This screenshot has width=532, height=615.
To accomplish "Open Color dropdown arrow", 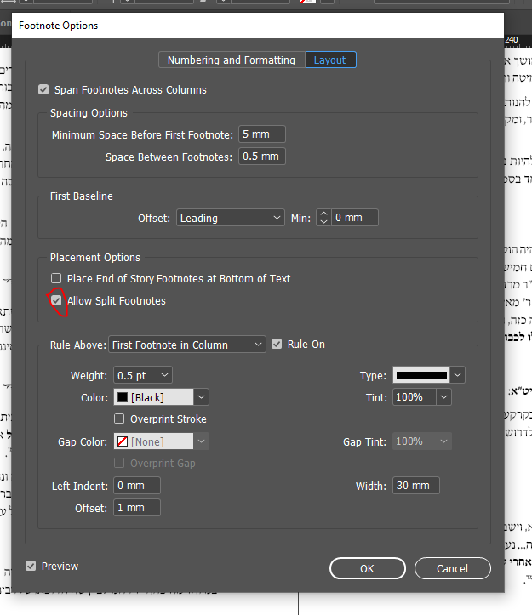I will click(201, 397).
